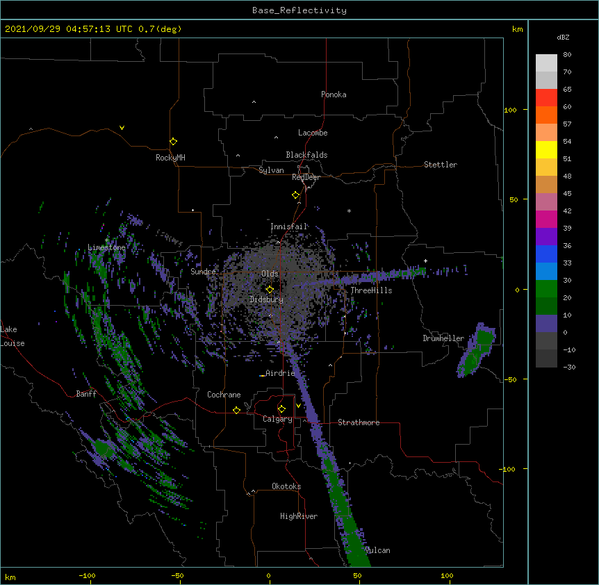Click the dBZ legend heading

coord(563,38)
